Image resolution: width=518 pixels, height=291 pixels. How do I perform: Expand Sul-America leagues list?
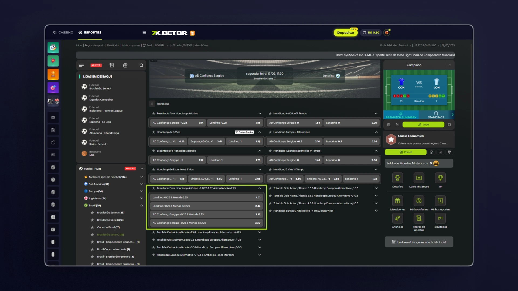coord(142,184)
